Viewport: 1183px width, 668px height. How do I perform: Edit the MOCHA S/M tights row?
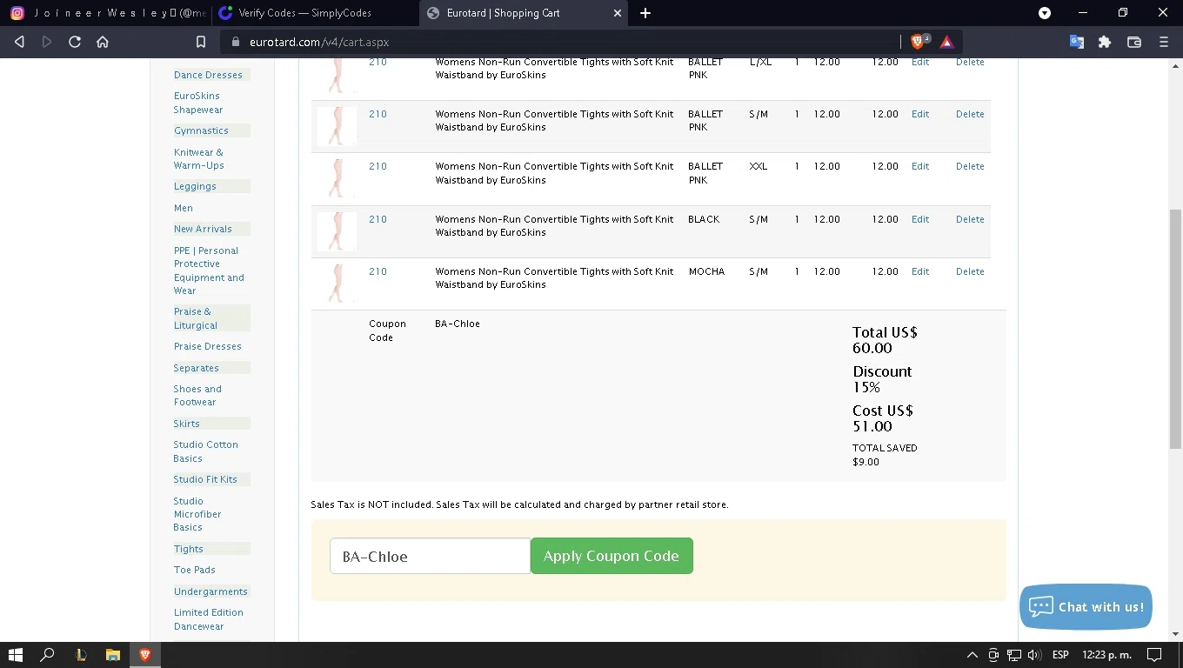920,271
